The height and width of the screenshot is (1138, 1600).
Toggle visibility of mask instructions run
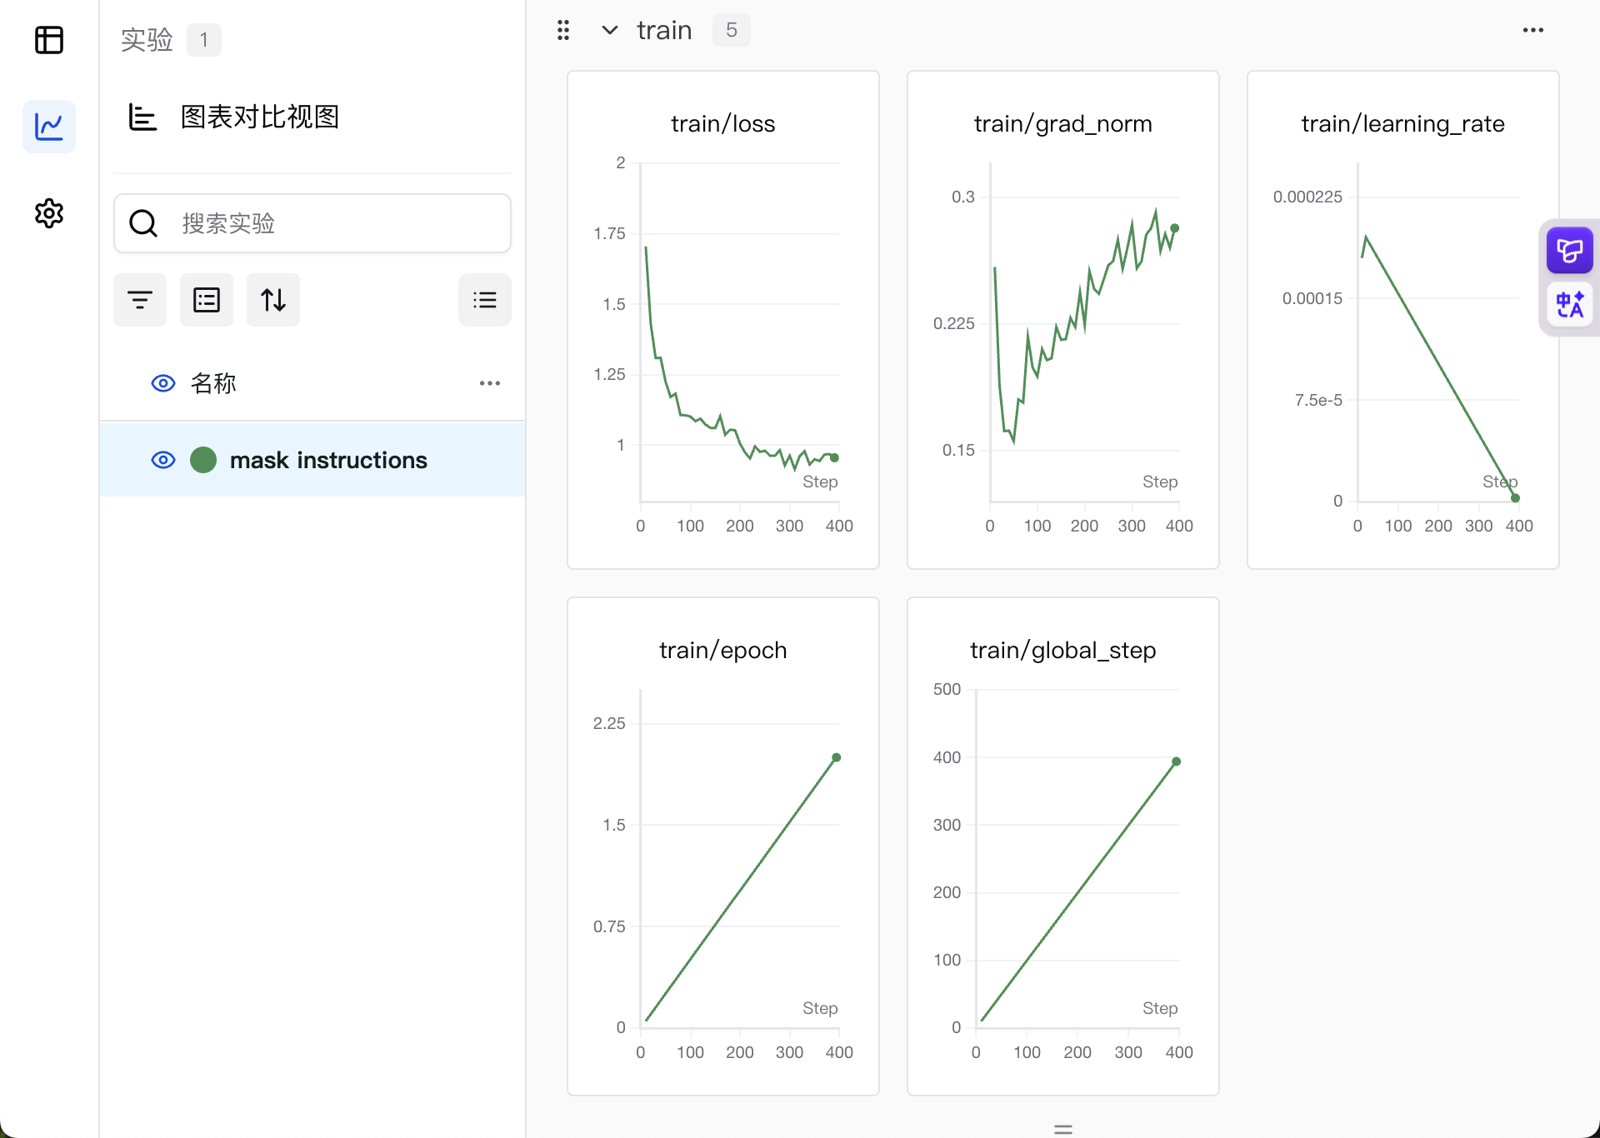click(163, 460)
